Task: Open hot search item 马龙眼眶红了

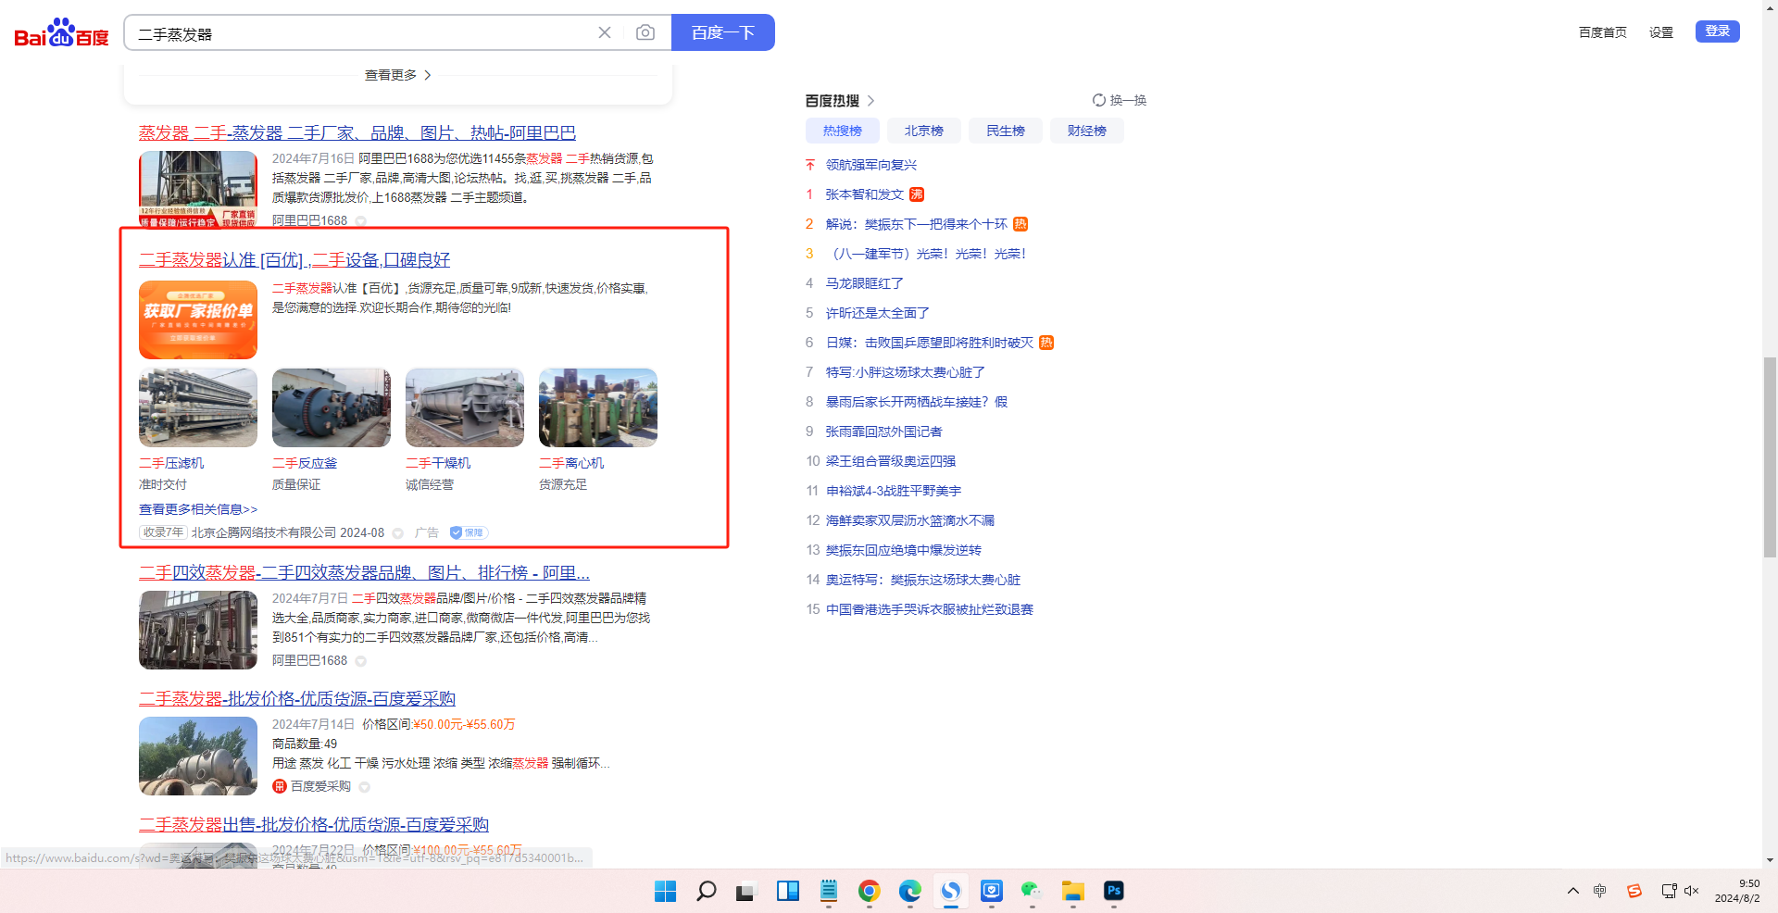Action: point(864,283)
